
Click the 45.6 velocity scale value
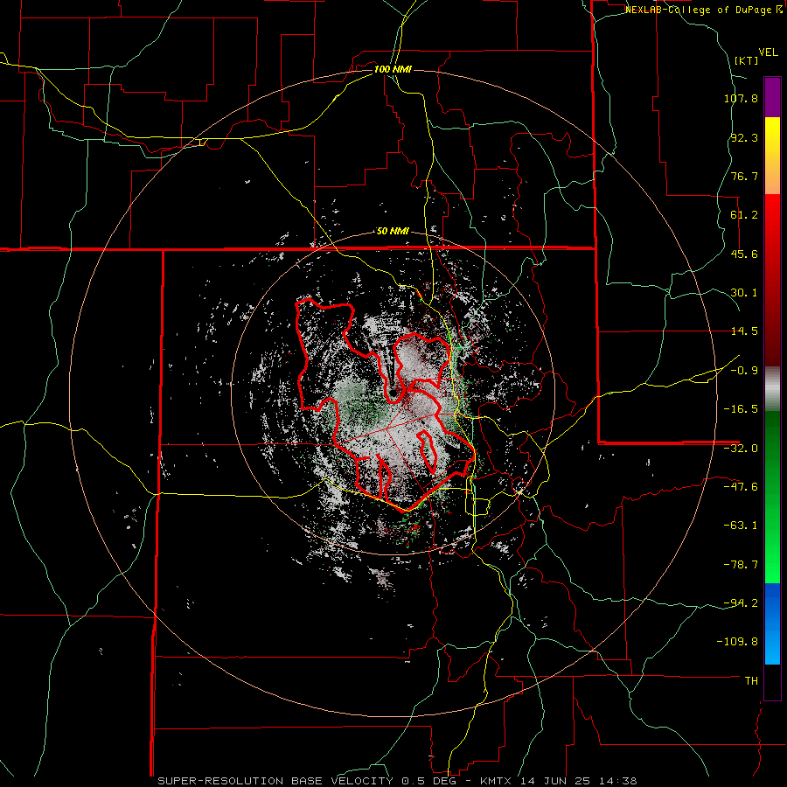click(744, 254)
